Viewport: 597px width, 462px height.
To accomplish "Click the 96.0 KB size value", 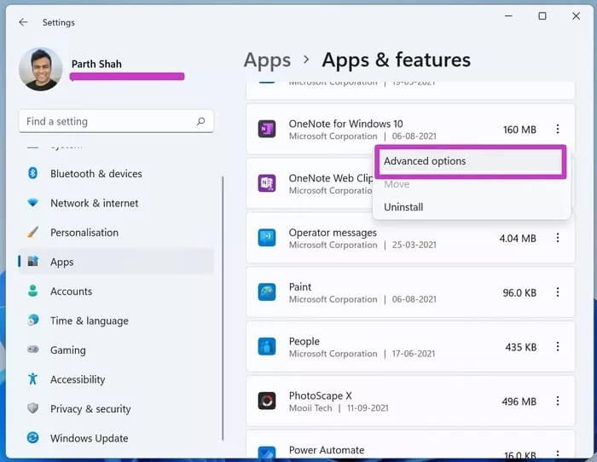I will click(x=519, y=292).
